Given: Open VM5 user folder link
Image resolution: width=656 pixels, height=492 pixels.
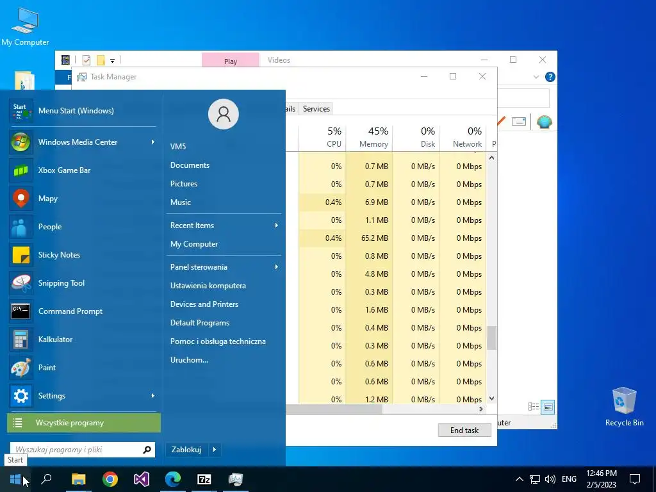Looking at the screenshot, I should (178, 147).
